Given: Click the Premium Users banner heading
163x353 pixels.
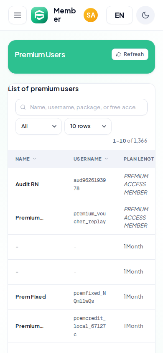Looking at the screenshot, I should point(40,55).
